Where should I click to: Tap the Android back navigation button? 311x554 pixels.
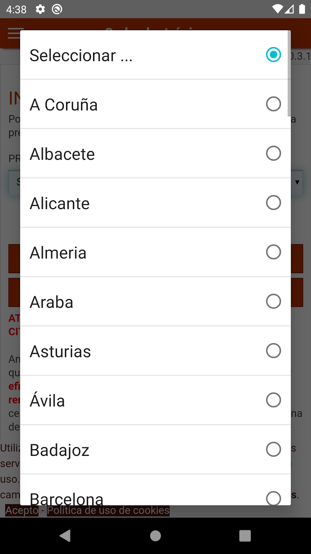[x=65, y=536]
